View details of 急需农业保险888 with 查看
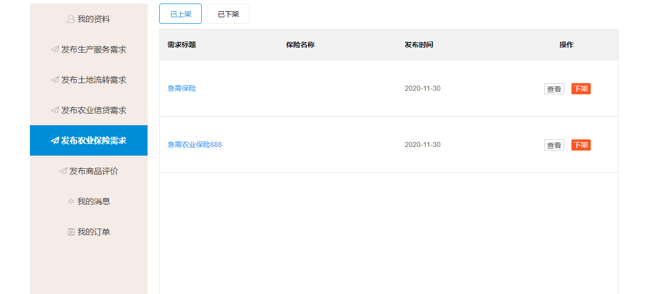 (x=554, y=145)
